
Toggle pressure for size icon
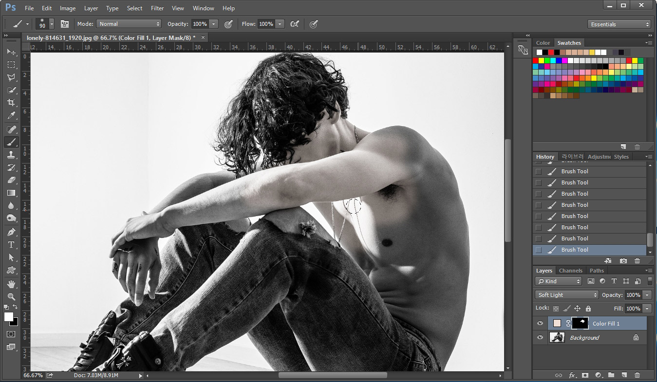tap(314, 24)
